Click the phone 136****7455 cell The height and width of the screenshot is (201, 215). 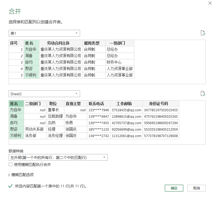coord(99,123)
